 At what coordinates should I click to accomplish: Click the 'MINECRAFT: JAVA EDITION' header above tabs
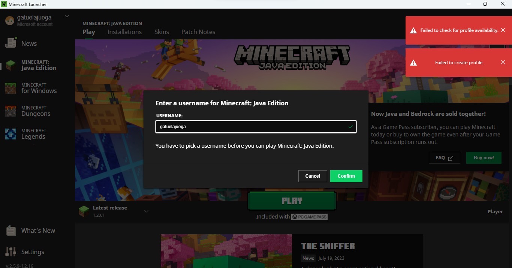coord(112,23)
